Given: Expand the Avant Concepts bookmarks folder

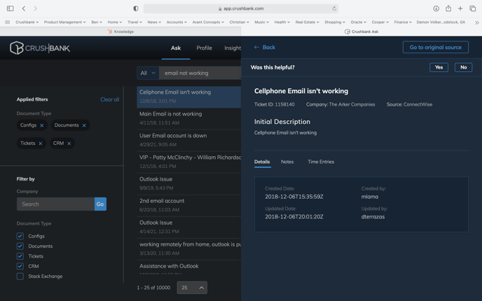Looking at the screenshot, I should [x=208, y=22].
